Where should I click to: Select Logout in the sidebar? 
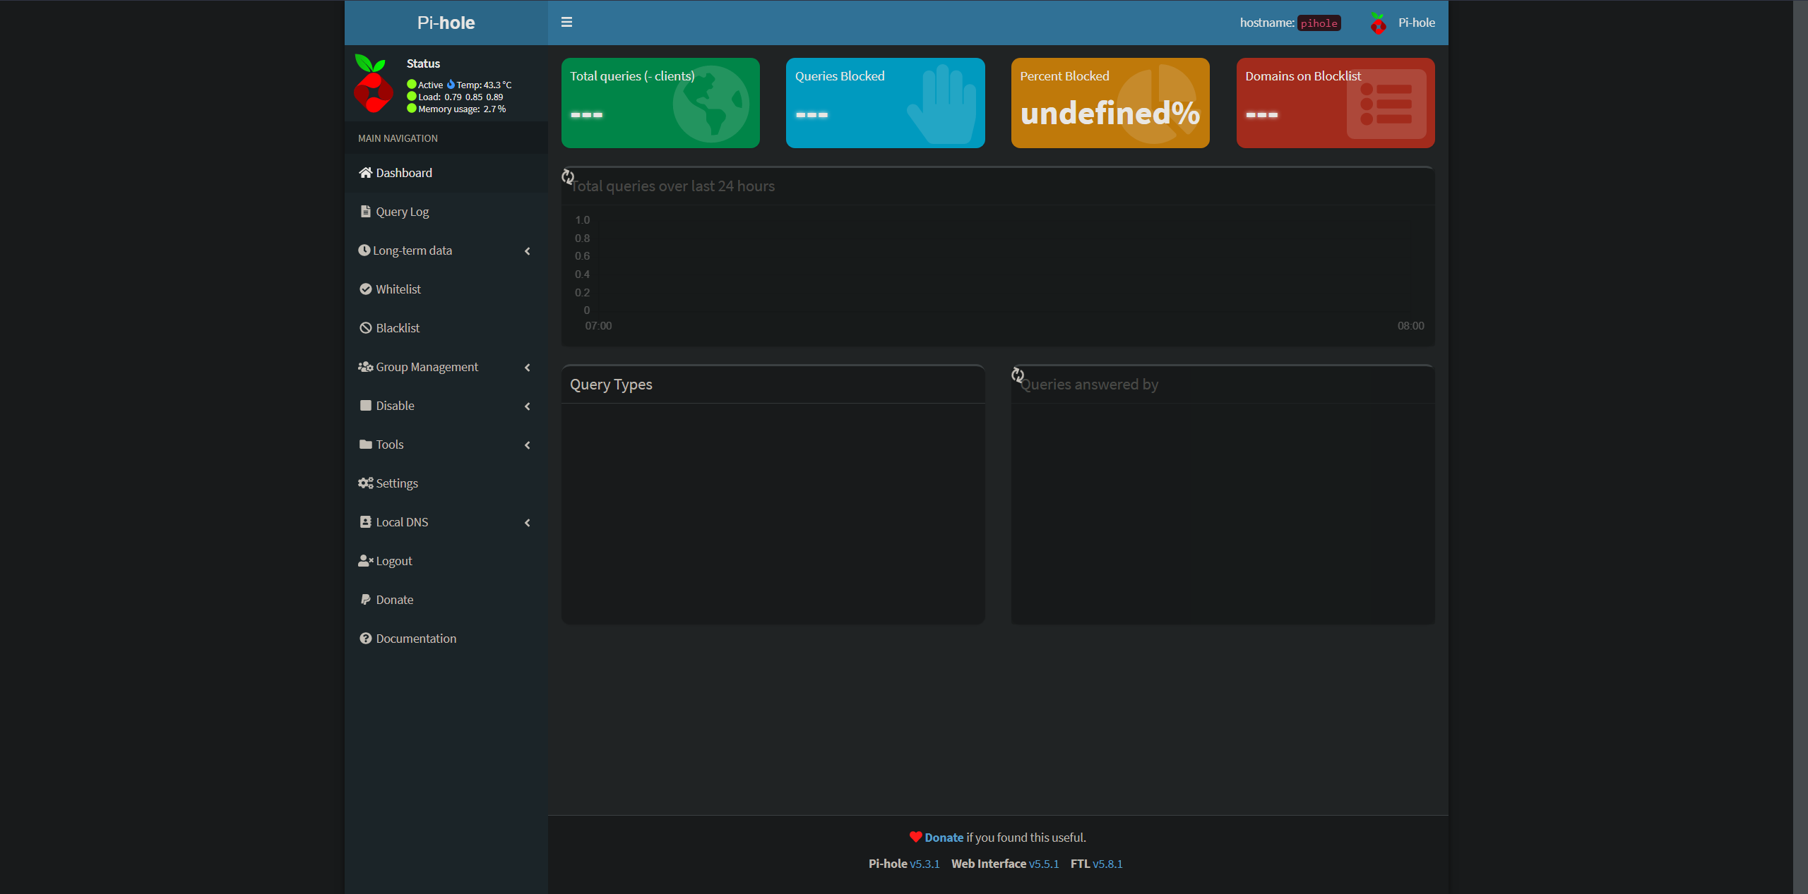coord(446,561)
